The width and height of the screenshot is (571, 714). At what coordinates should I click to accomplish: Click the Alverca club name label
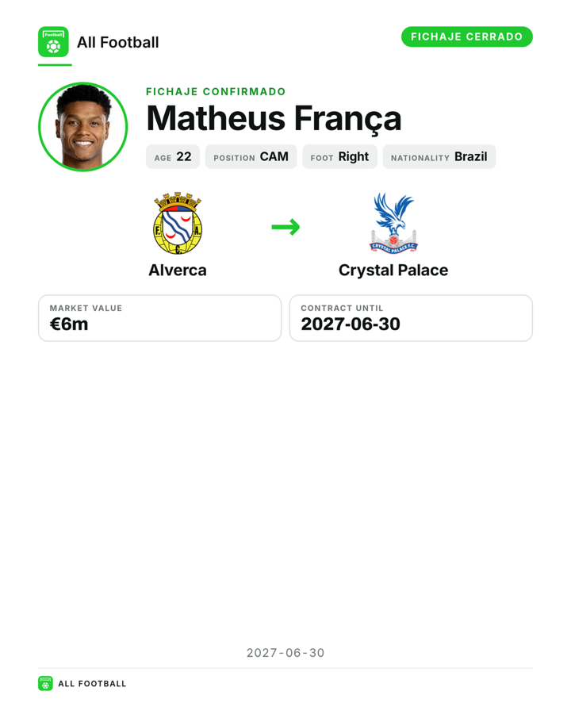(178, 270)
